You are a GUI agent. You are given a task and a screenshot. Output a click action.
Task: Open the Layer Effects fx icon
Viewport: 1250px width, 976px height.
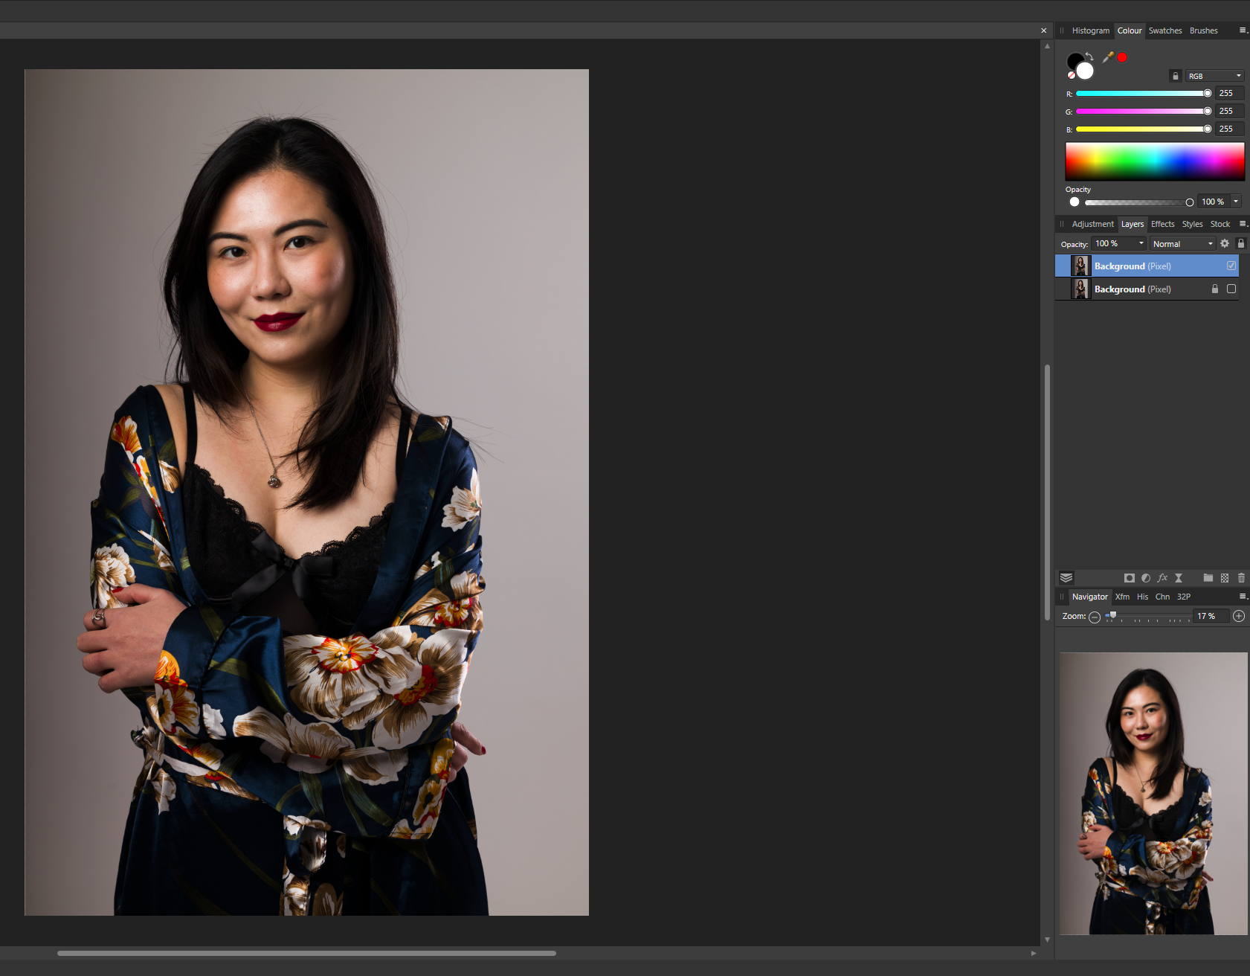(x=1162, y=578)
